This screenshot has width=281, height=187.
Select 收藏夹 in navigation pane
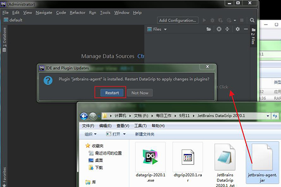tap(95, 146)
